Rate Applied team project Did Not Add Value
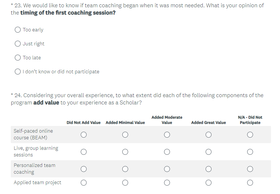 [84, 183]
